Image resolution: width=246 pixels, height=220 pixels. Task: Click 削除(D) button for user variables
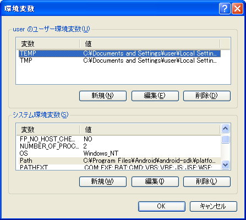coord(207,96)
